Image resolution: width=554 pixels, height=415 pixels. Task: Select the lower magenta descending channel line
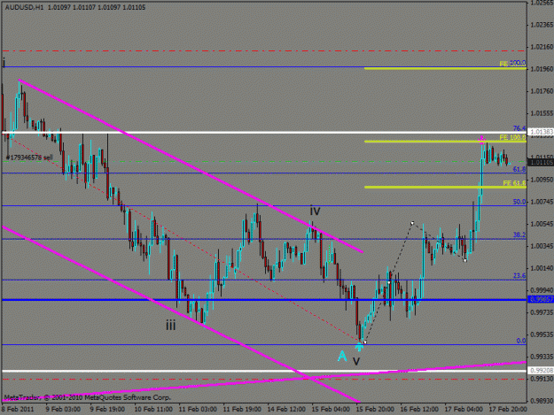(180, 314)
